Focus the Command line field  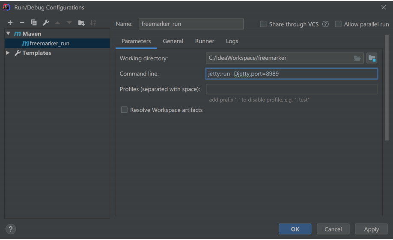[x=292, y=74]
